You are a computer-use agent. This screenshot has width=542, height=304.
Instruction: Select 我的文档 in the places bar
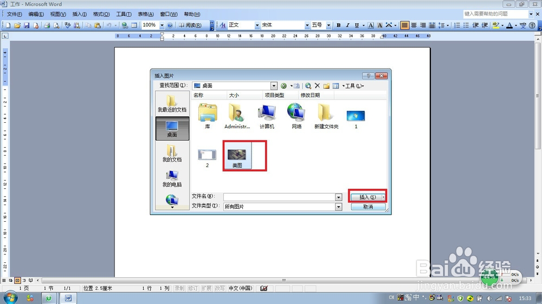click(x=172, y=154)
